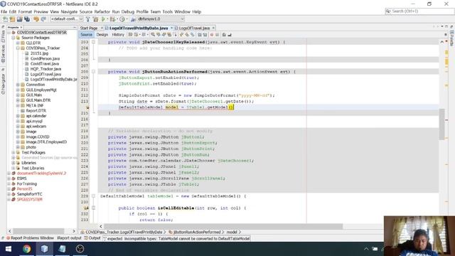This screenshot has height=256, width=455.
Task: Switch to the Start Page tab
Action: (89, 28)
